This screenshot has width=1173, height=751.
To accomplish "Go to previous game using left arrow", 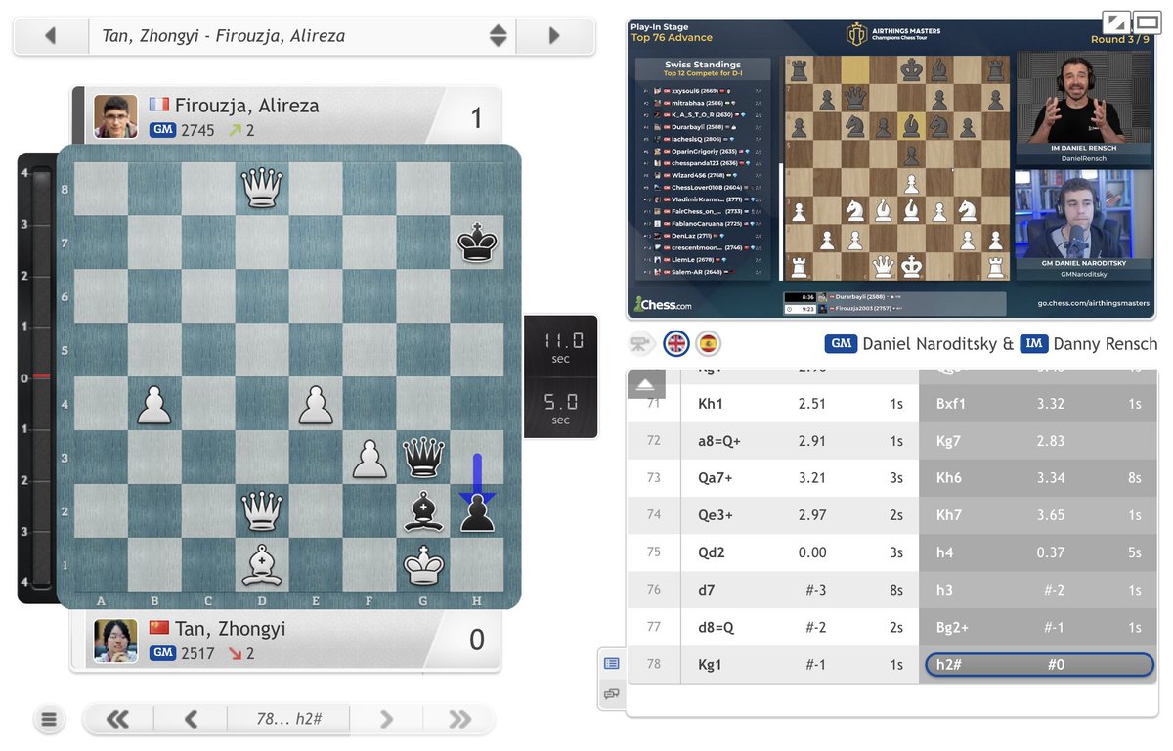I will 51,36.
